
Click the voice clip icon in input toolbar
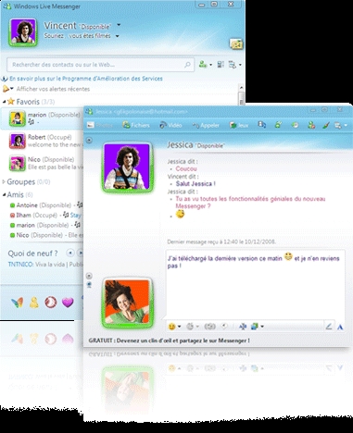tap(224, 326)
